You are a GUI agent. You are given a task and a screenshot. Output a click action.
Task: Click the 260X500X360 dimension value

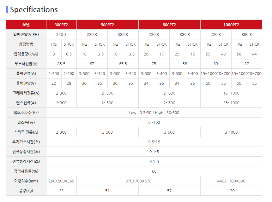[61, 181]
